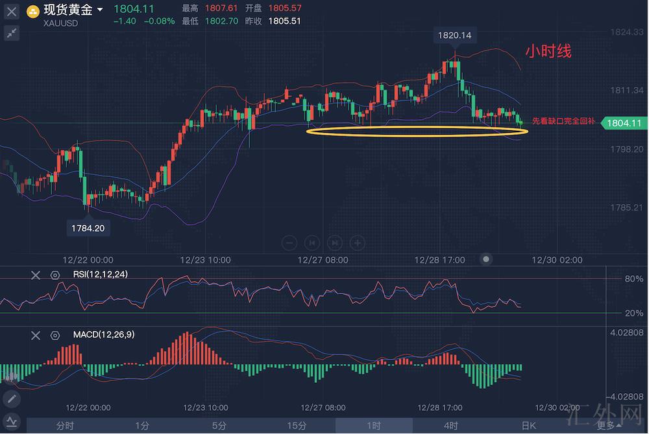Switch to 1分 timeframe tab

pyautogui.click(x=142, y=426)
